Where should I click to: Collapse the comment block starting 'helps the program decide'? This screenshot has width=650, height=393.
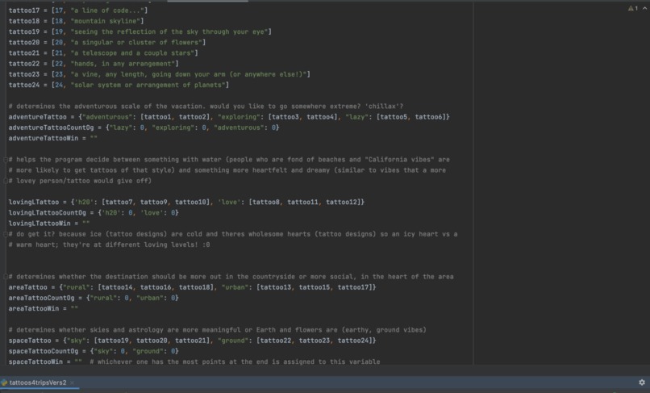6,159
